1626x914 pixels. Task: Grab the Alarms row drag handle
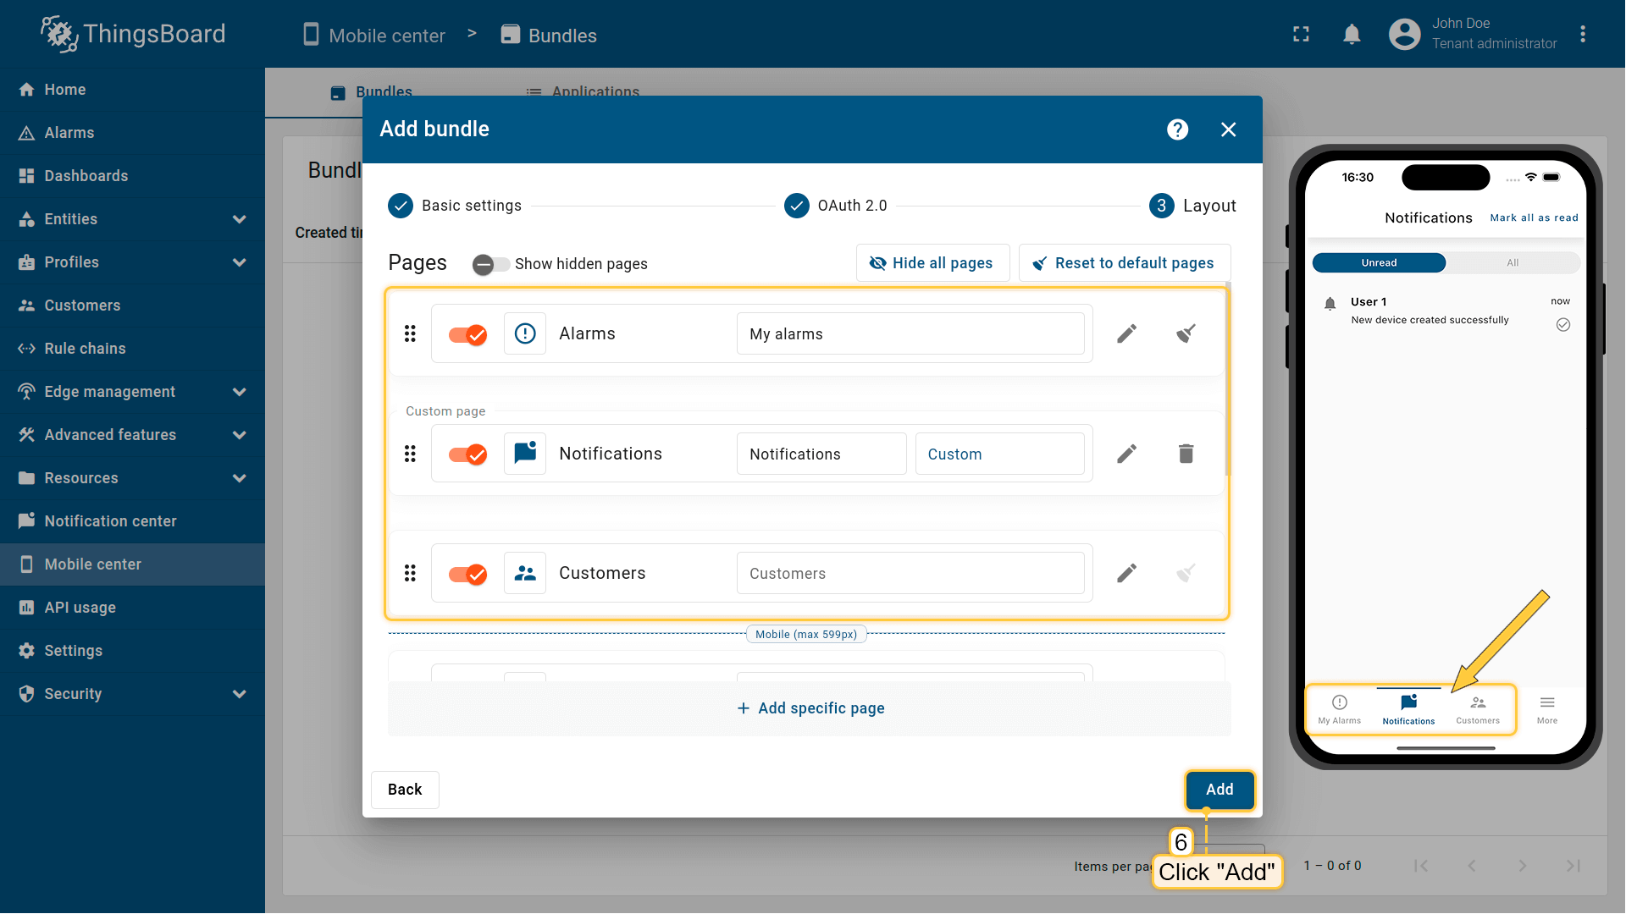pos(410,333)
